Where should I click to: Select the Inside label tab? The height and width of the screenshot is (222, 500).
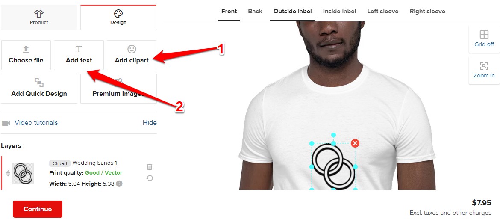[339, 12]
